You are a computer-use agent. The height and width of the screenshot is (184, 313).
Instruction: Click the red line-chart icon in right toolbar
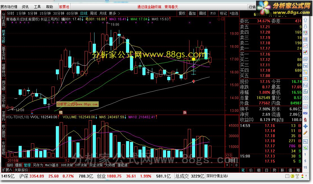[x=305, y=46]
